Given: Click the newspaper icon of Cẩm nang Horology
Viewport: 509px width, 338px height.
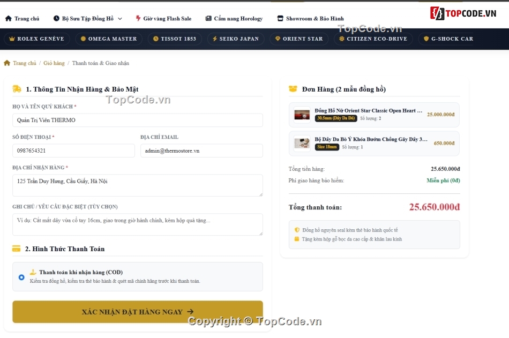Looking at the screenshot, I should pyautogui.click(x=208, y=19).
